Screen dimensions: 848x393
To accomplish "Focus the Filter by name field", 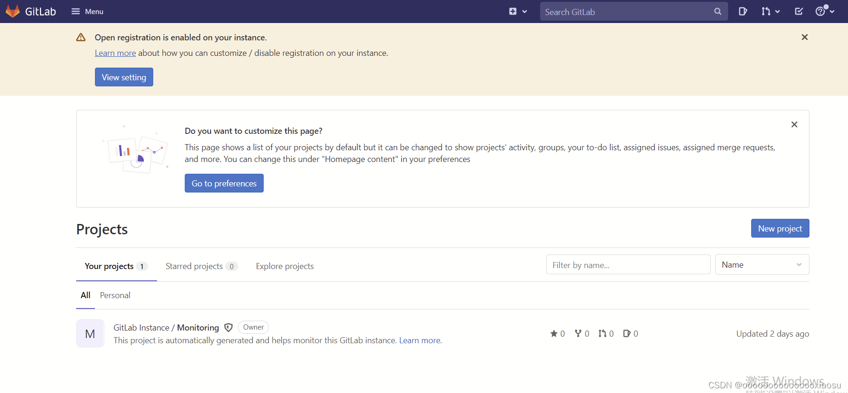I will [628, 264].
